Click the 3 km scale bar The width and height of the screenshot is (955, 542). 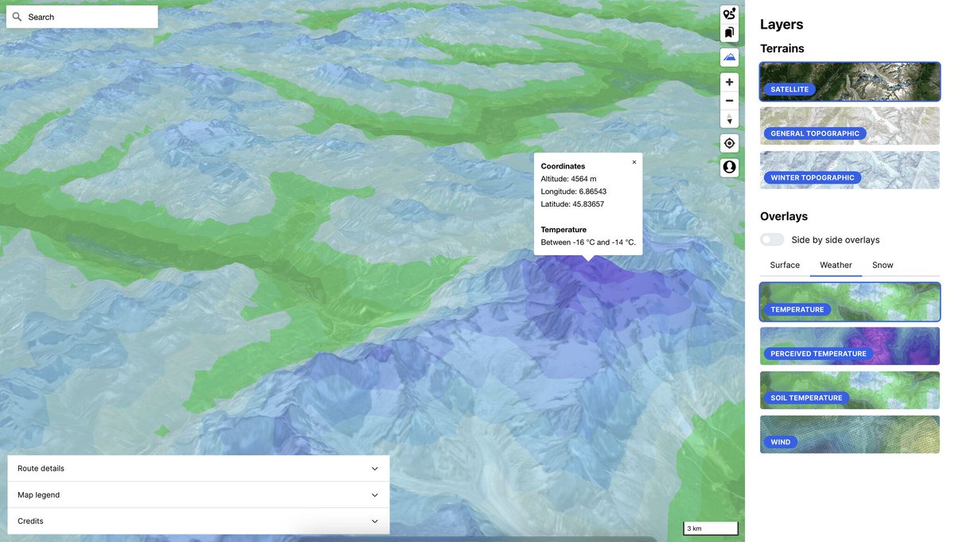point(711,528)
